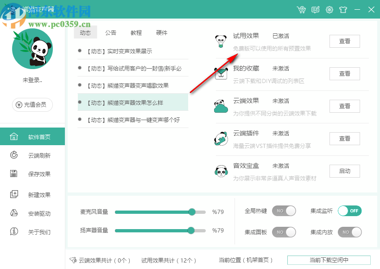Image resolution: width=380 pixels, height=269 pixels.
Task: Switch to the 教程 tab
Action: tap(136, 32)
